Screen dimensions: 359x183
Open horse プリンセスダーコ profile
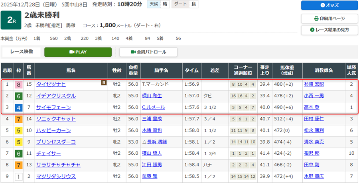click(x=56, y=142)
